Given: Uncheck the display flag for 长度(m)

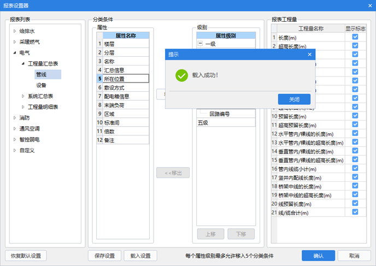Looking at the screenshot, I should (x=355, y=37).
